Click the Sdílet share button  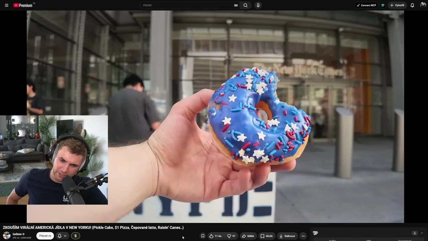(x=248, y=236)
